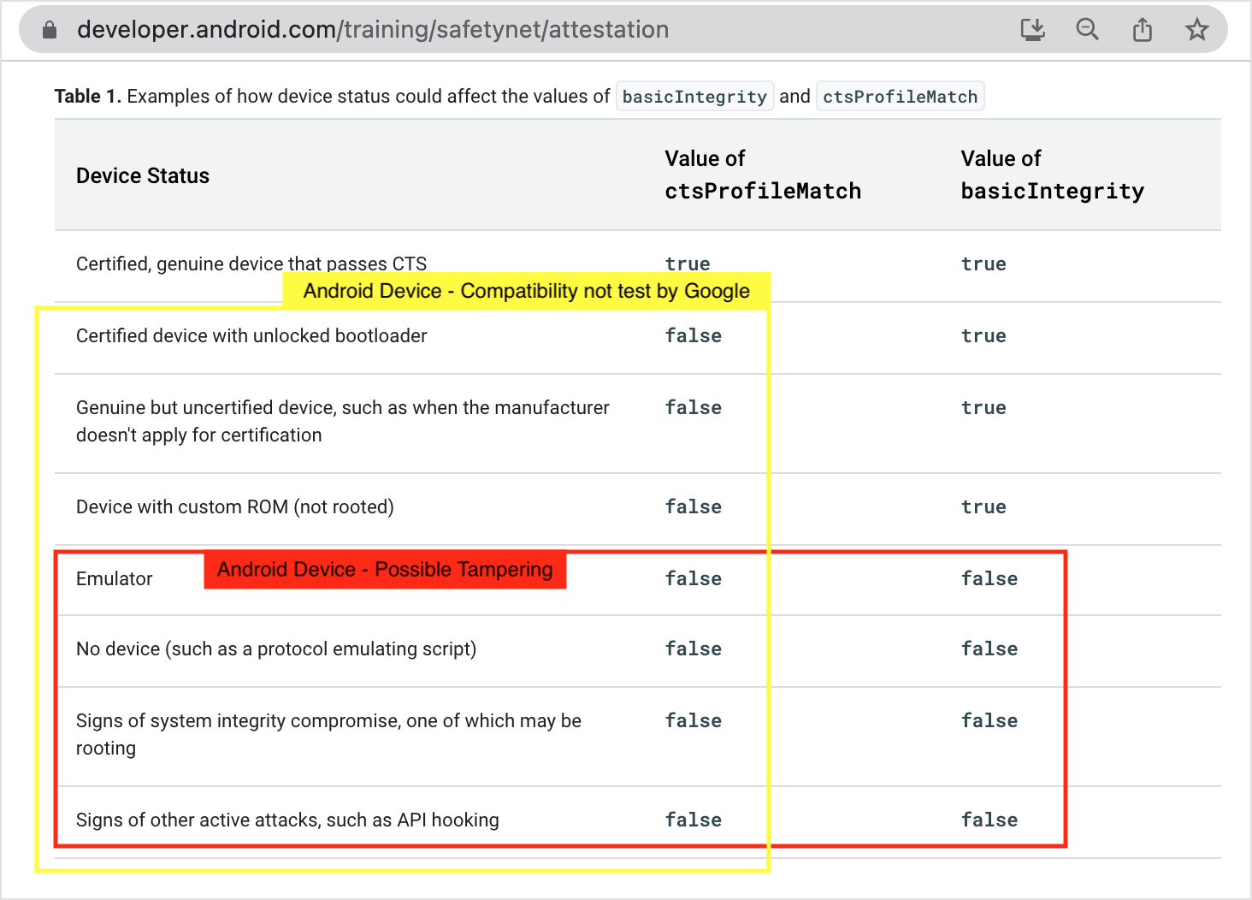The width and height of the screenshot is (1252, 900).
Task: Click the yellow Compatibility not test by Google label
Action: click(525, 291)
